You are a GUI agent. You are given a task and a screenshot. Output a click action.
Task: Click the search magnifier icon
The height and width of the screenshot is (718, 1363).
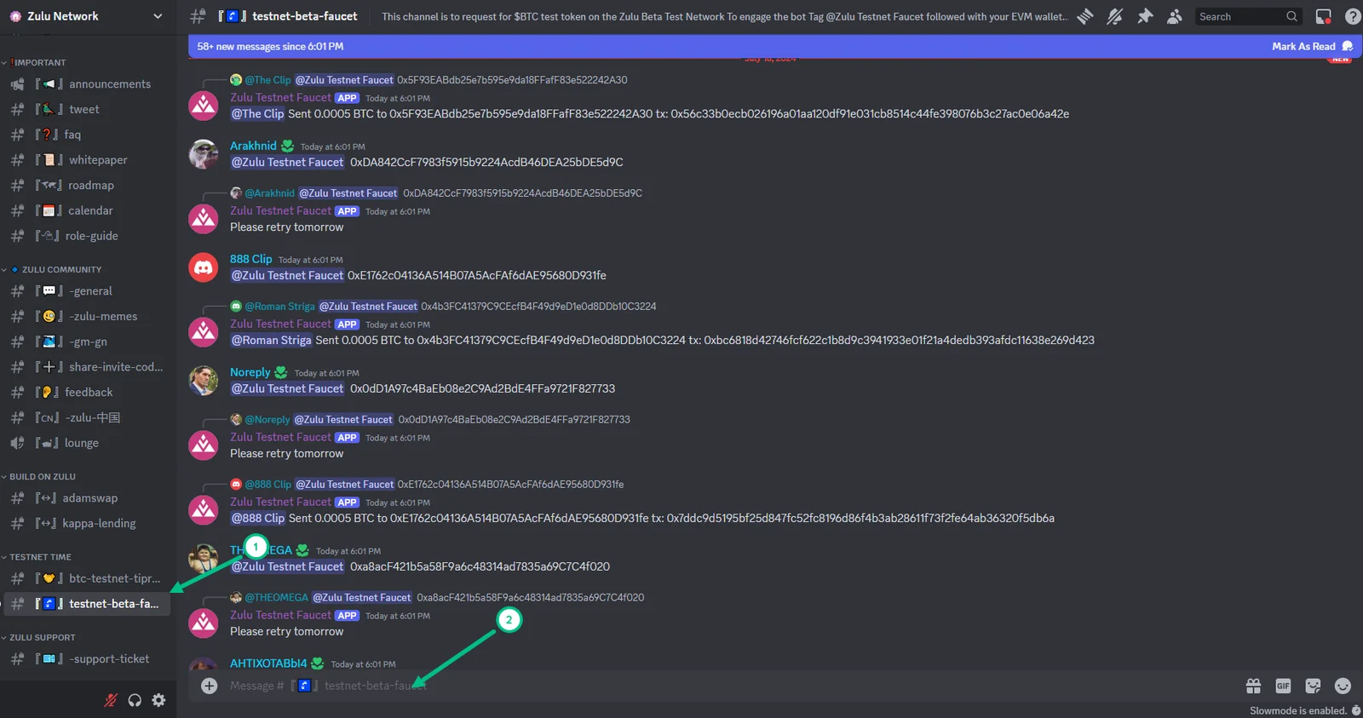click(1291, 16)
